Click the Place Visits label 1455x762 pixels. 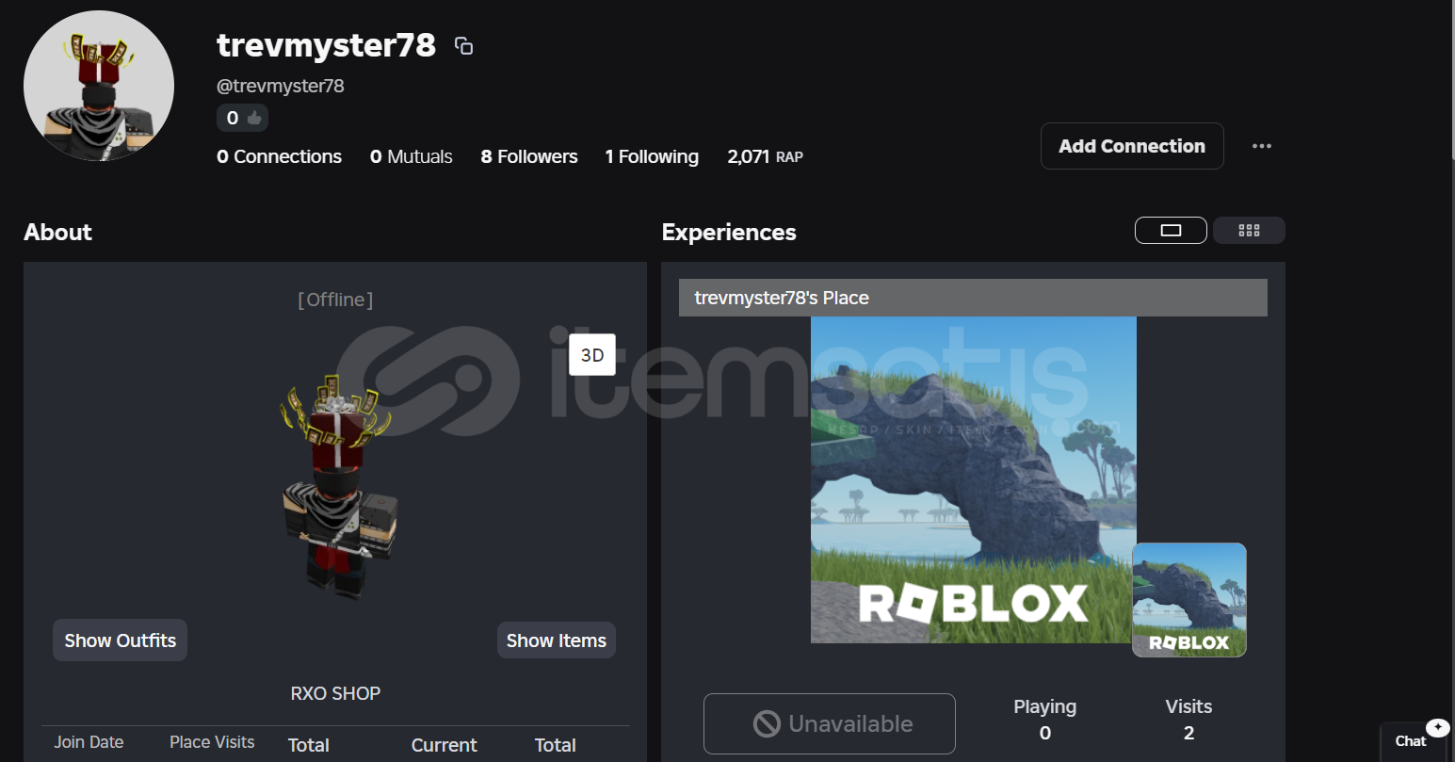(x=212, y=742)
